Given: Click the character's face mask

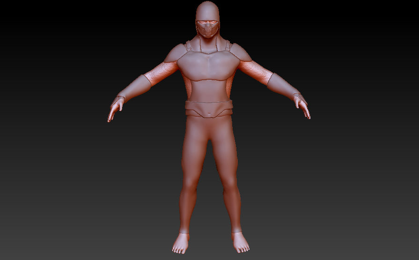Looking at the screenshot, I should coord(208,29).
